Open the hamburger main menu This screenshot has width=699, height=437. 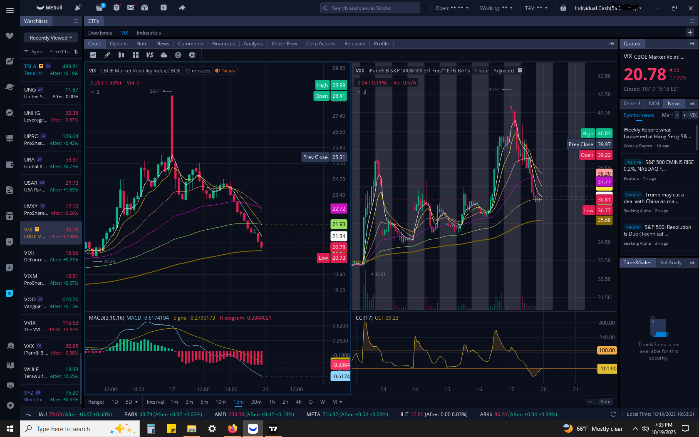10,10
